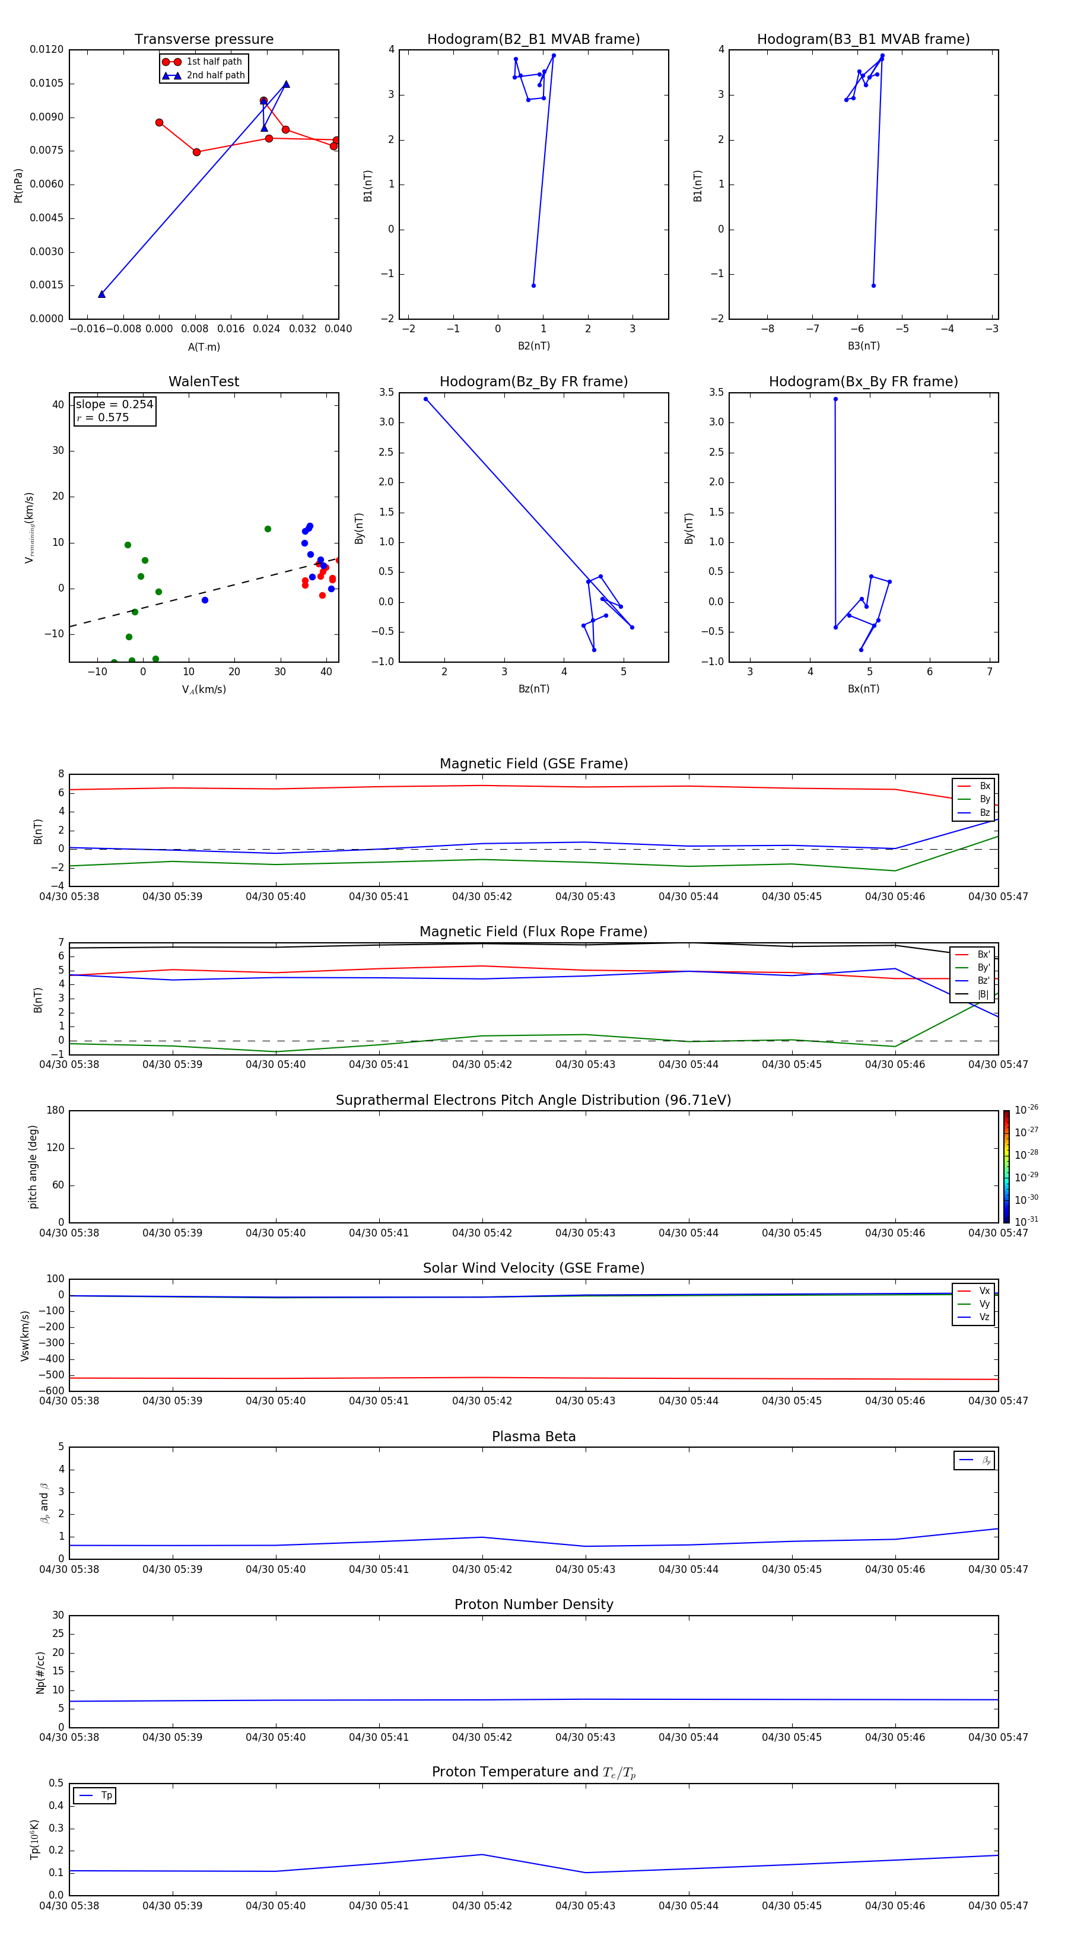Viewport: 1068px width, 1958px height.
Task: Click the Suprathermal Electrons Pitch Angle Distribution title
Action: (x=533, y=1100)
